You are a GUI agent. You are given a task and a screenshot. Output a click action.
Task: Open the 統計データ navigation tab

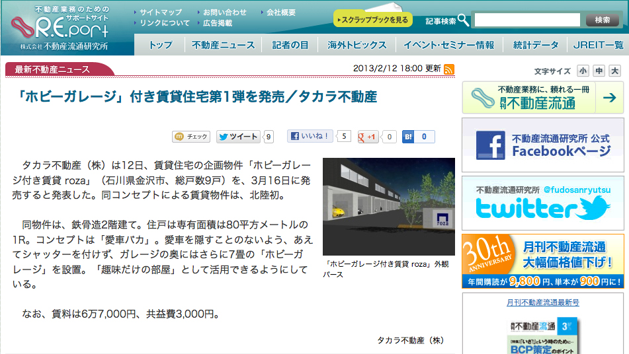(x=535, y=45)
